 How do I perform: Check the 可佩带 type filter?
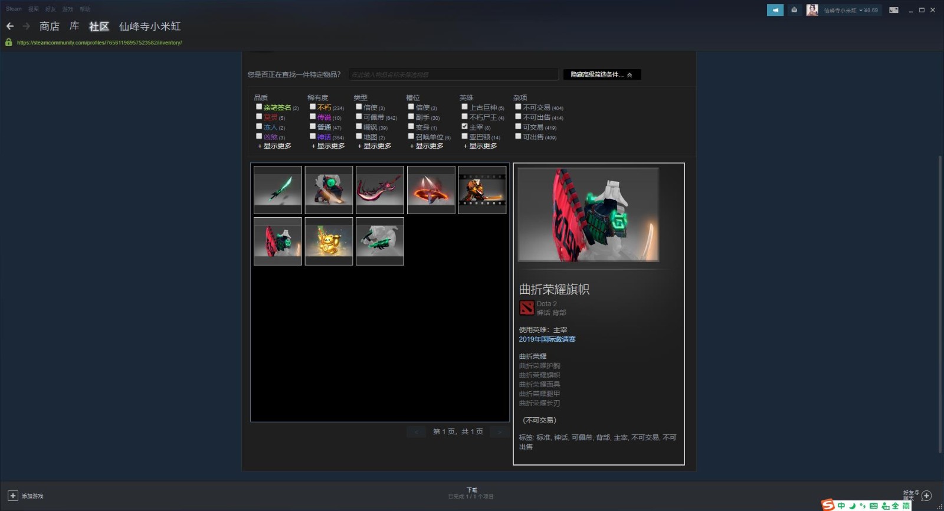click(359, 117)
